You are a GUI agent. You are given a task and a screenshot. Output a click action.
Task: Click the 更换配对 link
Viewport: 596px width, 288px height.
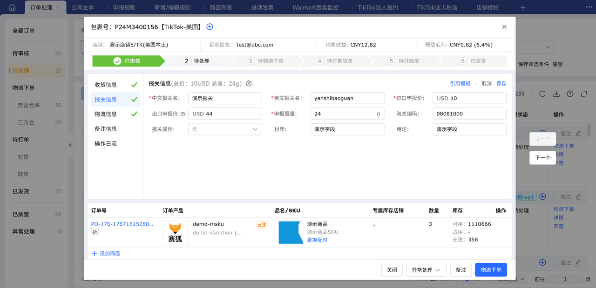[x=317, y=240]
